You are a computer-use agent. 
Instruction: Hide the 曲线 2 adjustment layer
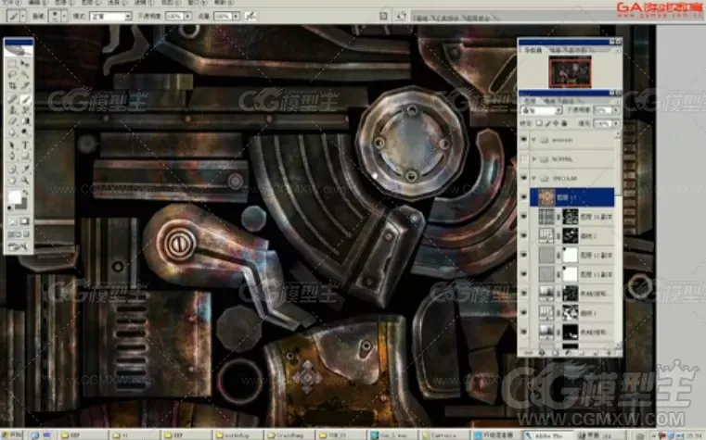523,235
